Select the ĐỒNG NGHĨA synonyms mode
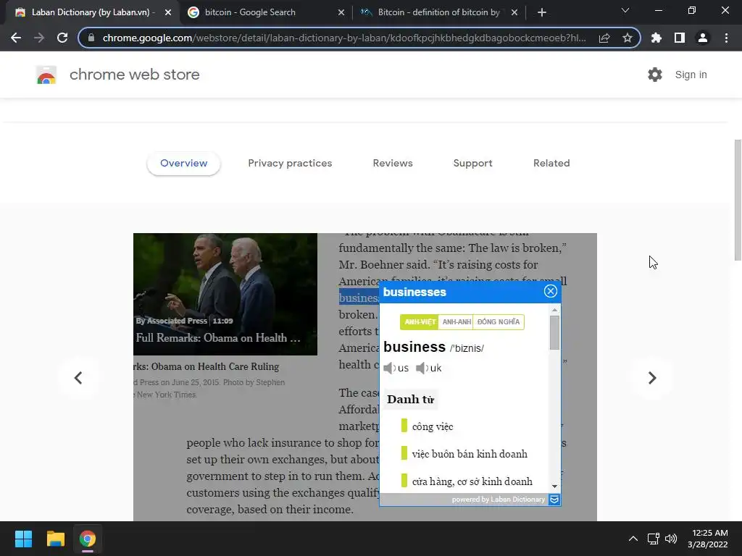Viewport: 742px width, 556px height. 499,322
